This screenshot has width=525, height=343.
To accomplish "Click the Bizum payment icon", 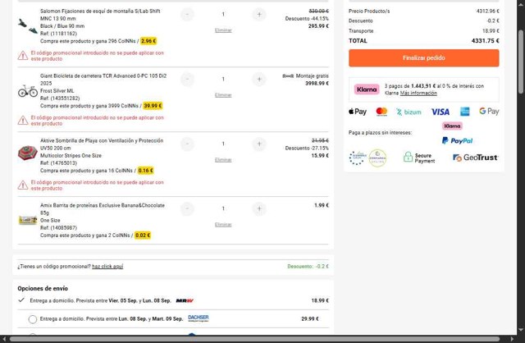I will point(409,112).
